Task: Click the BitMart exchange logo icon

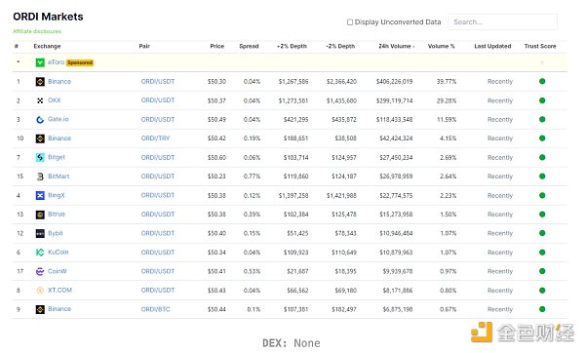Action: point(40,176)
